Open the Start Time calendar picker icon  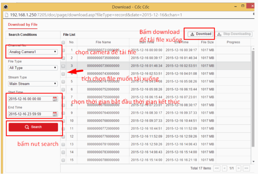coord(55,99)
